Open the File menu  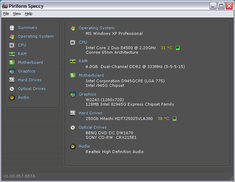click(x=6, y=14)
